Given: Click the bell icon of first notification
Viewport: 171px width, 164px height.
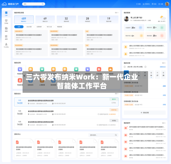Looking at the screenshot, I should [126, 47].
